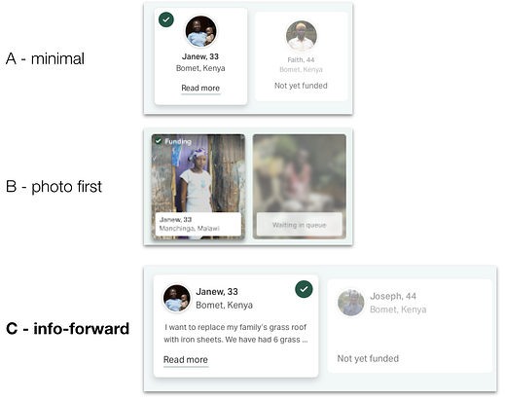Screen dimensions: 505x401
Task: Click the grass roof description text
Action: pos(235,333)
